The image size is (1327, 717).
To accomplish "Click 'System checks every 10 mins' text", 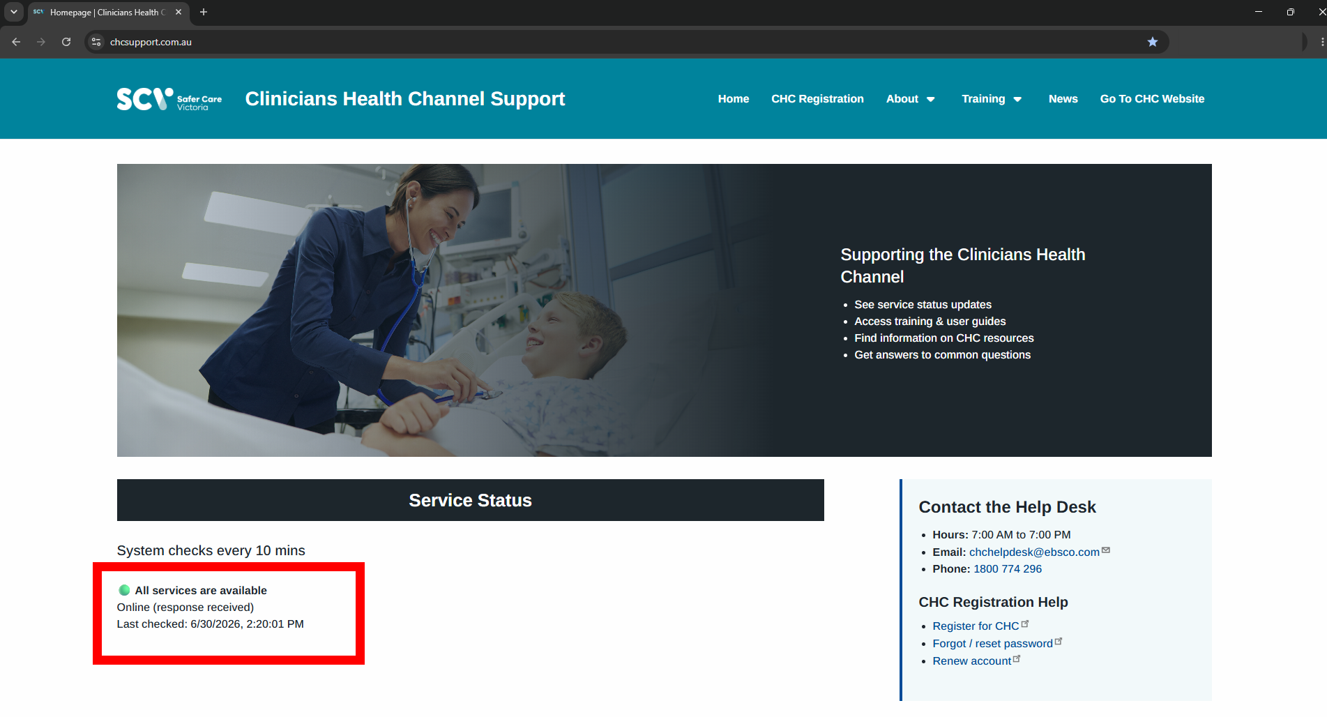I will (x=211, y=551).
